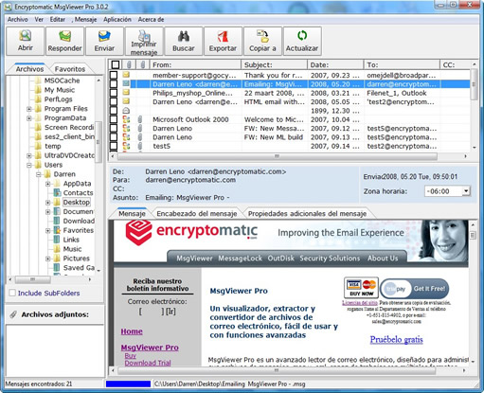Click the BUY NOW Visa card image
This screenshot has width=484, height=393.
coord(361,288)
